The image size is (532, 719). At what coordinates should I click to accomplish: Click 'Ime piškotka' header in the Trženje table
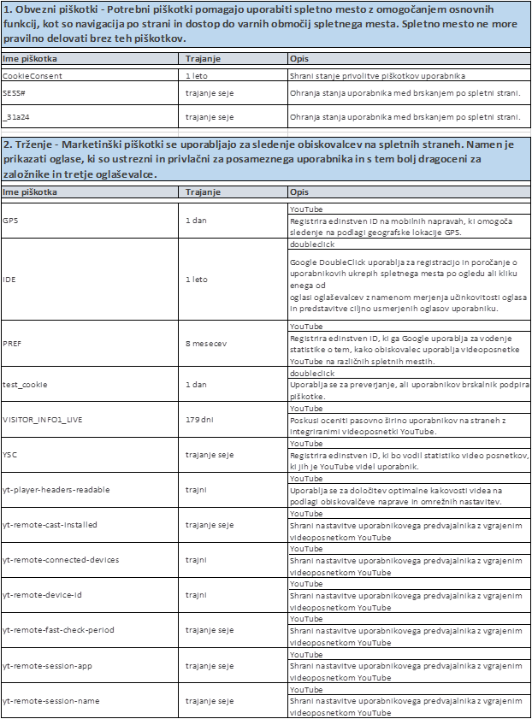point(30,192)
